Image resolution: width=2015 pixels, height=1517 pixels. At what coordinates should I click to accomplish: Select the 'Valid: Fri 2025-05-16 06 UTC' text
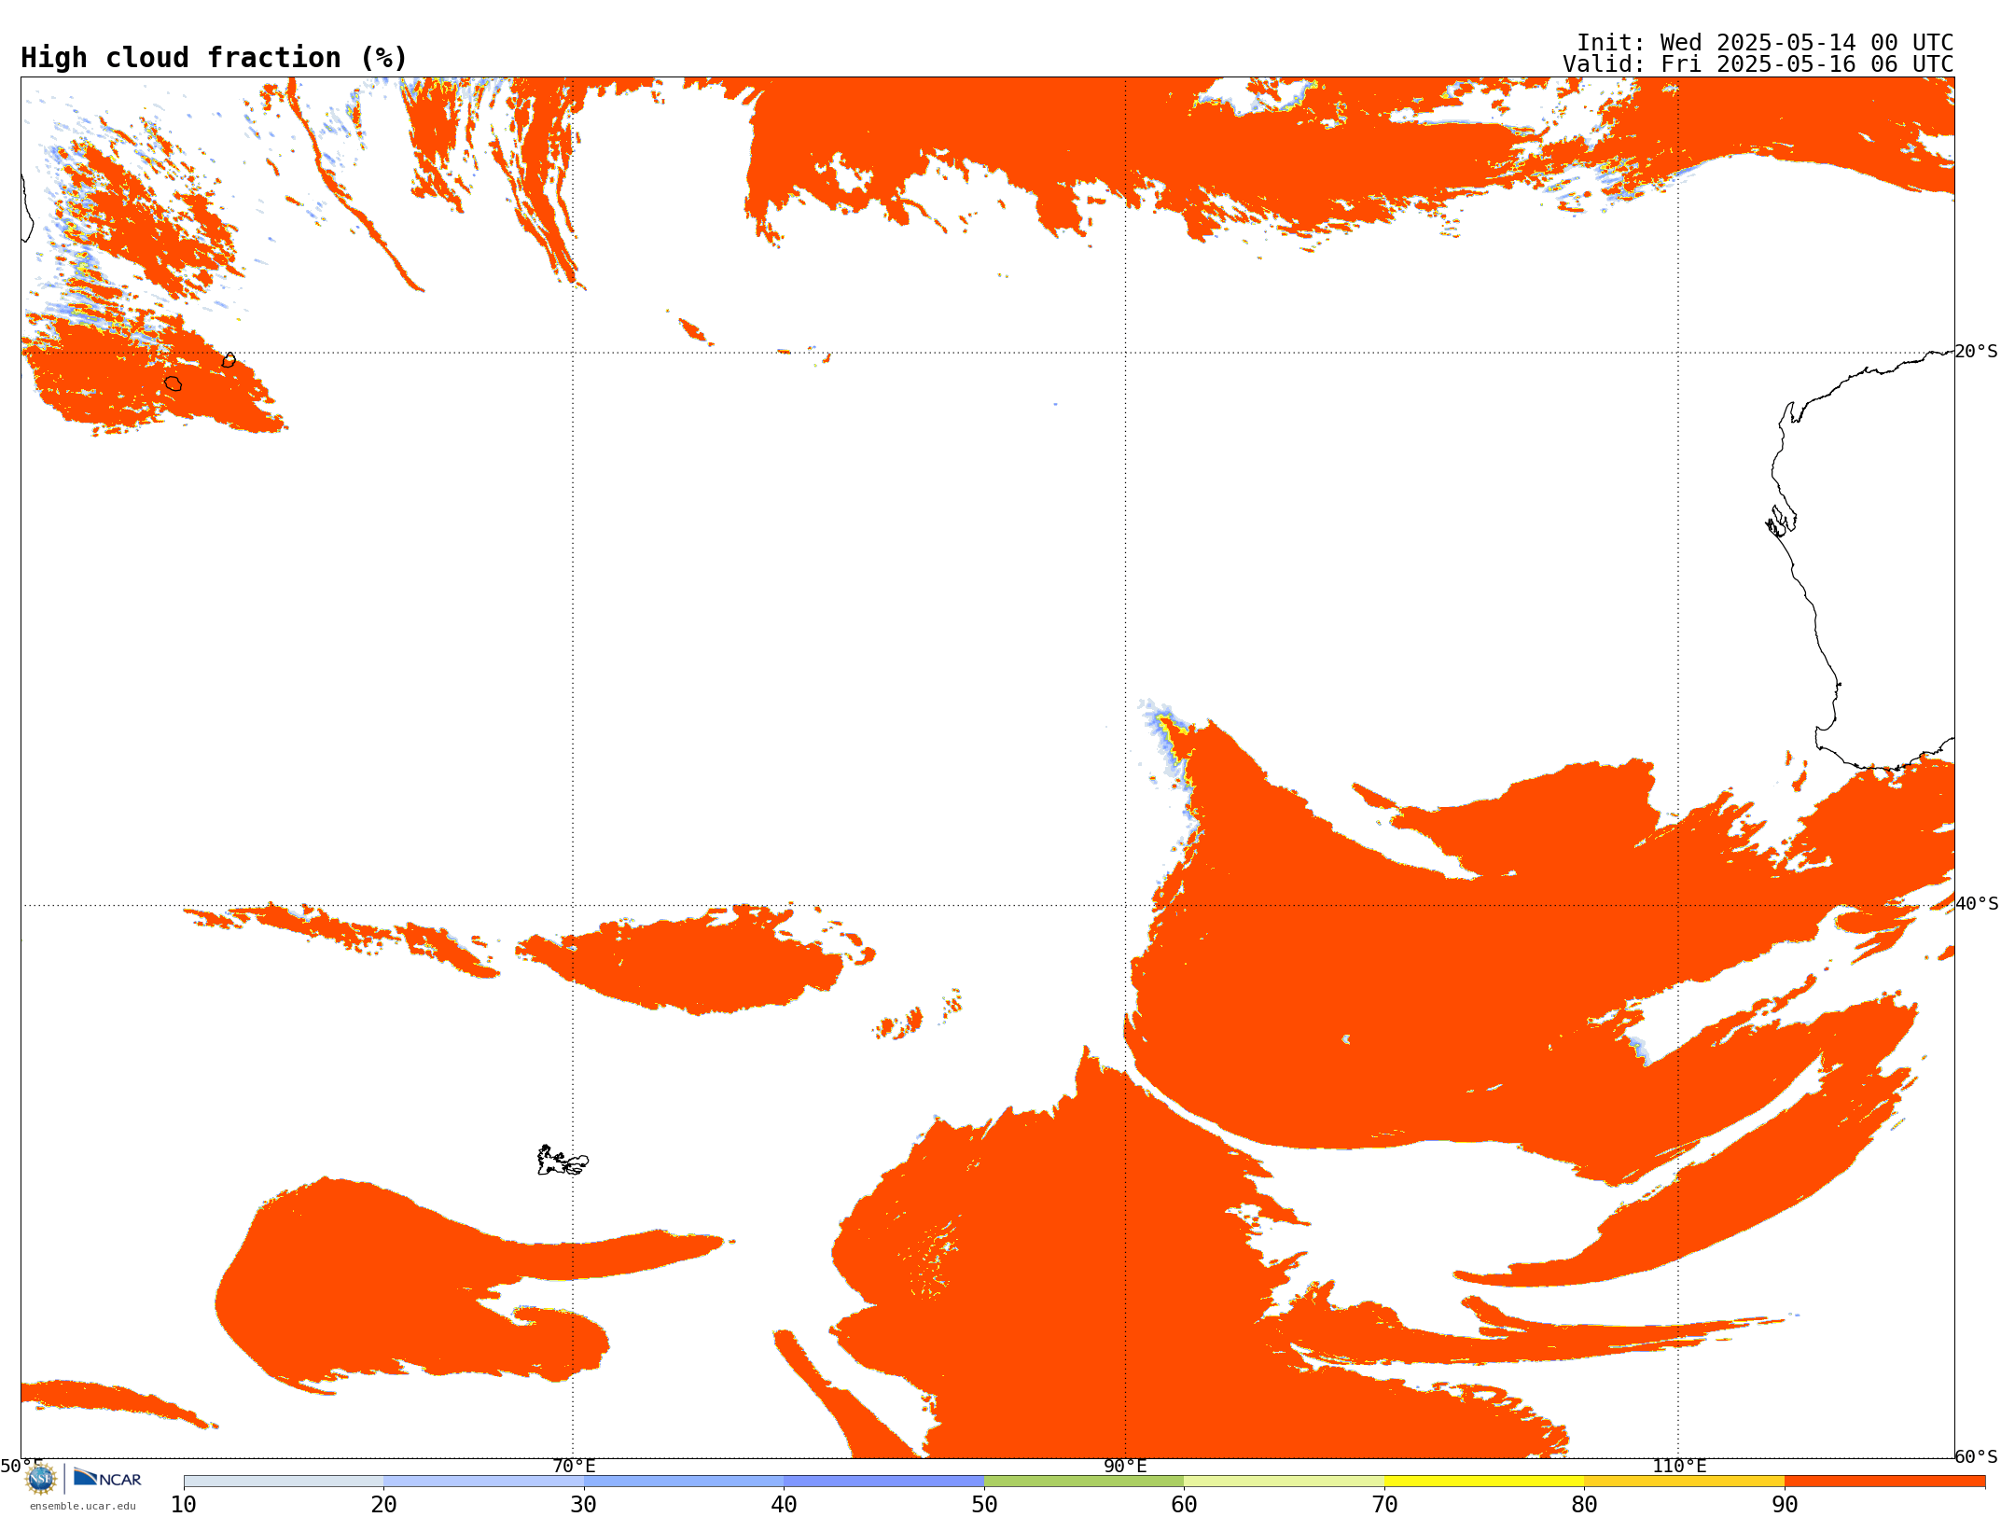[1758, 64]
